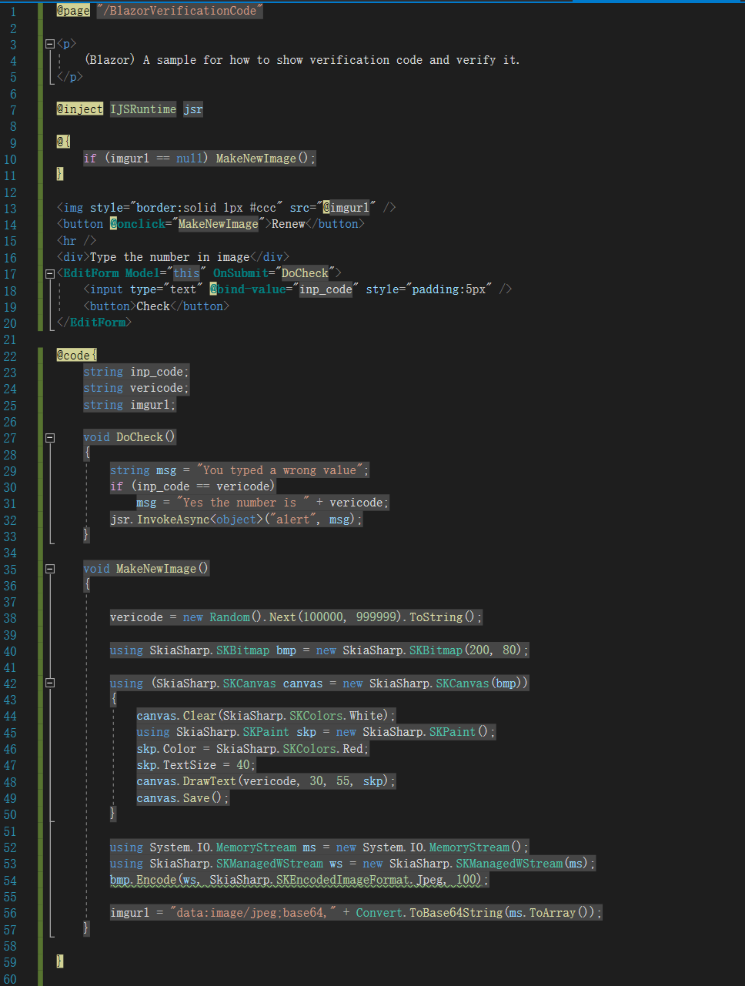Select the @page directive on line 1
The height and width of the screenshot is (986, 745).
click(x=73, y=11)
